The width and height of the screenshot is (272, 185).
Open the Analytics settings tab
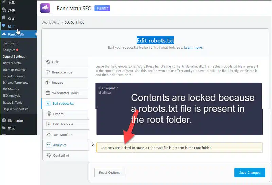point(66,145)
